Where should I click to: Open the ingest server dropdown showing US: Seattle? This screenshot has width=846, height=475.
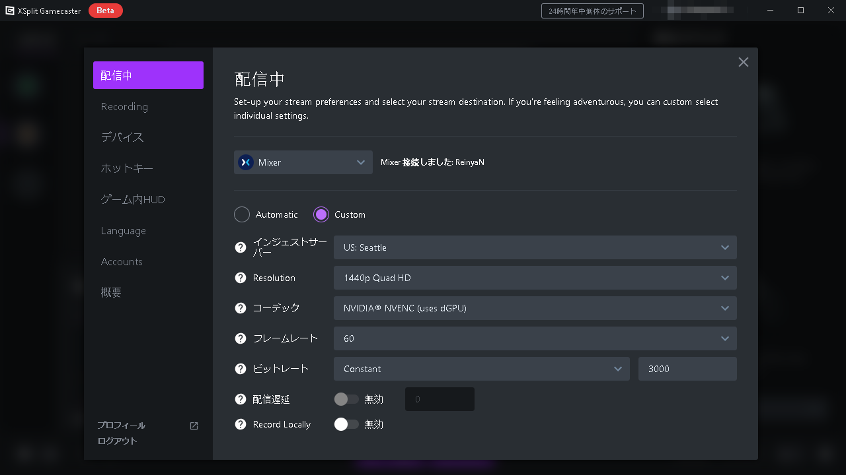point(535,247)
